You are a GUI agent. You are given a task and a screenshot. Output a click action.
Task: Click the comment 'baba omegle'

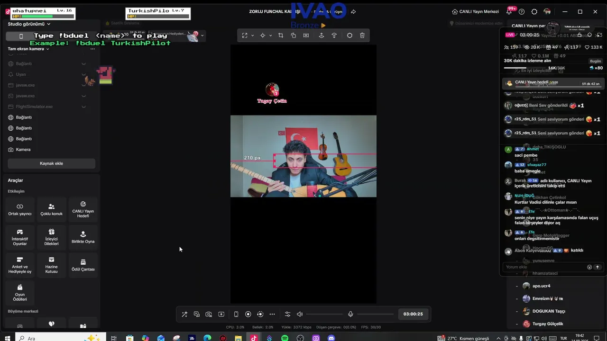pos(527,171)
